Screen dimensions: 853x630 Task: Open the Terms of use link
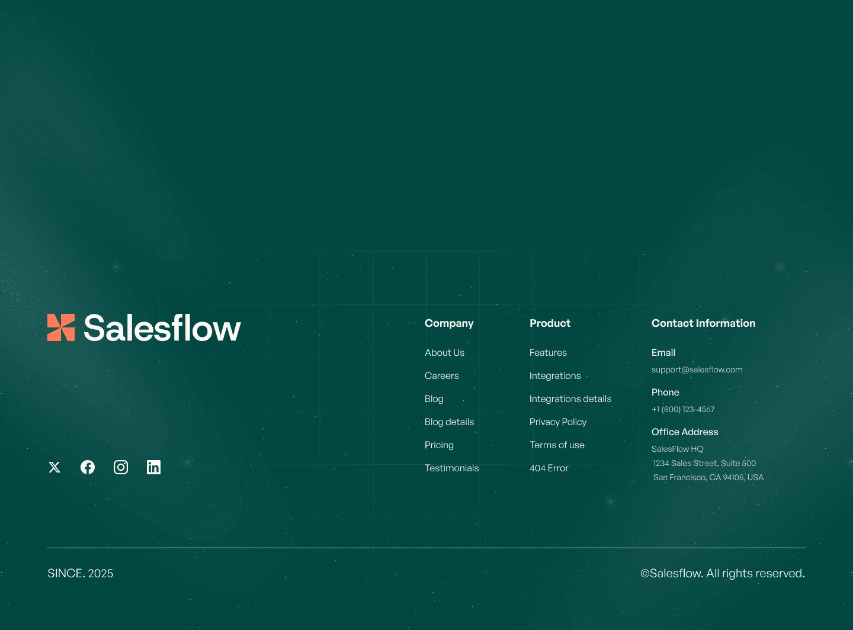tap(557, 445)
